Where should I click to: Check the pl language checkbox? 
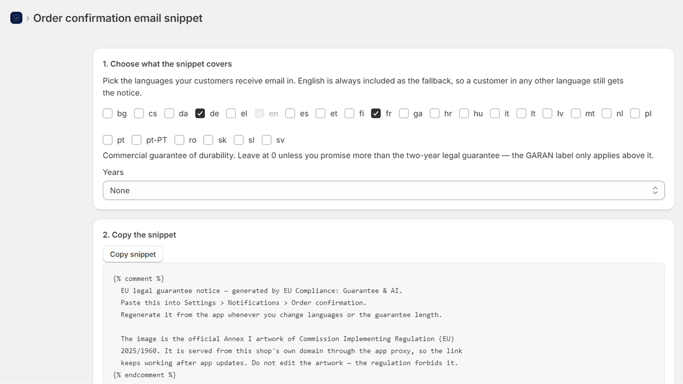[x=635, y=113]
